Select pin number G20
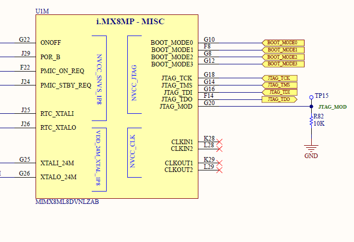Screen dimensions: 354x242 click(209, 103)
